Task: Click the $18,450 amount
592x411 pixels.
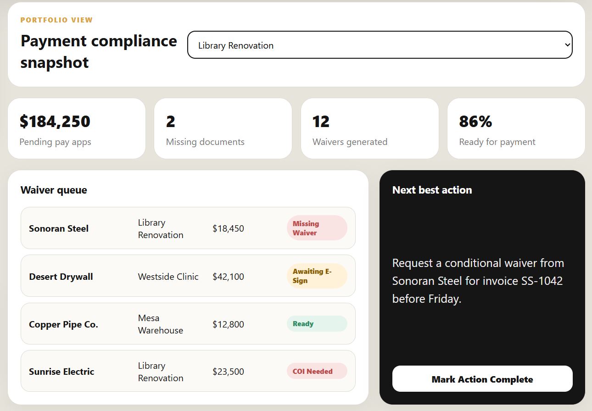Action: click(x=228, y=228)
